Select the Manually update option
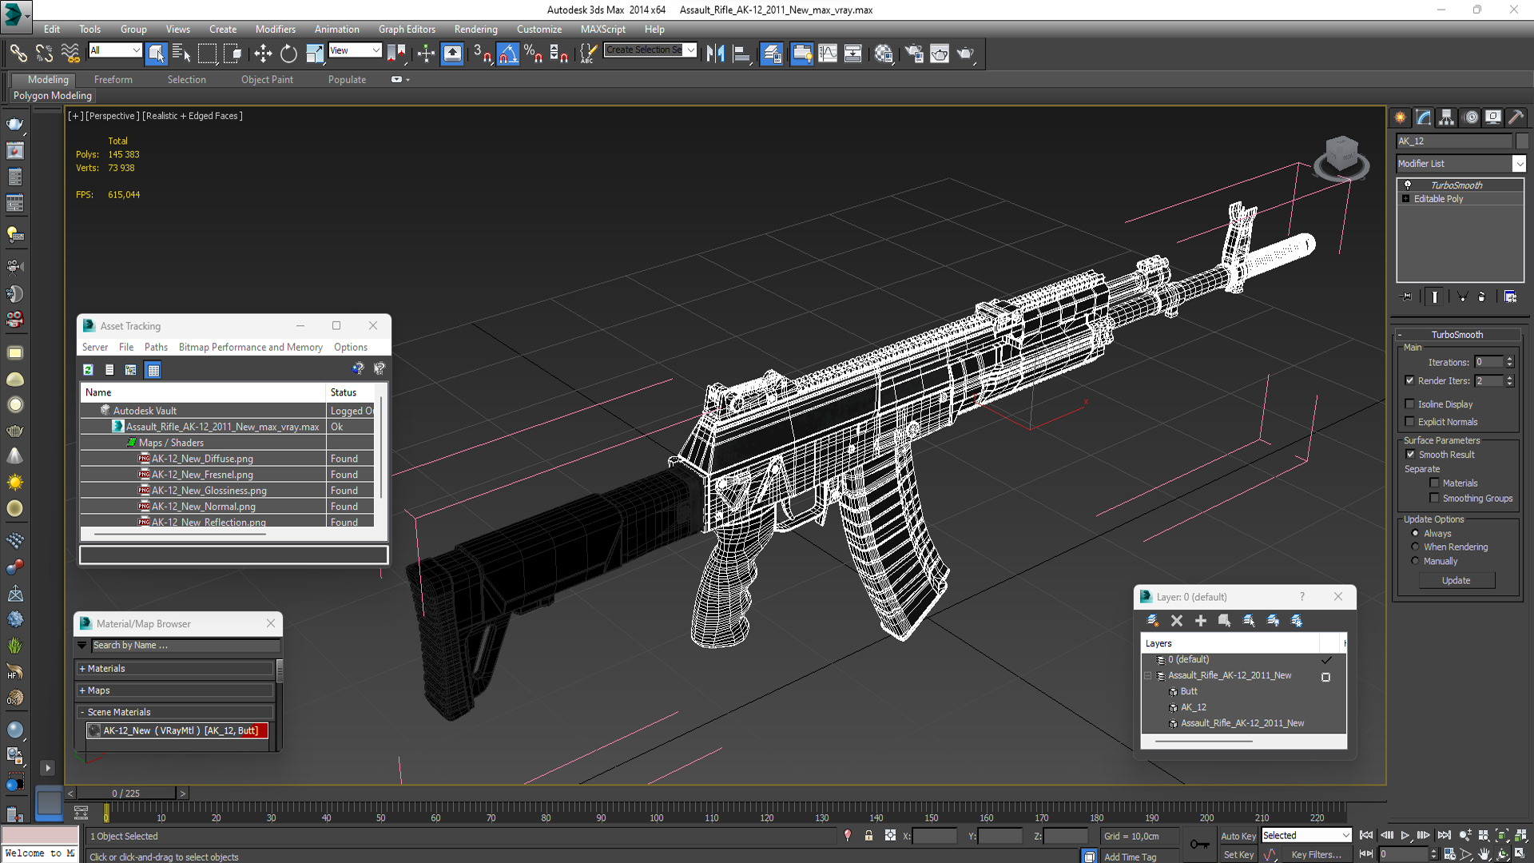 (1415, 561)
